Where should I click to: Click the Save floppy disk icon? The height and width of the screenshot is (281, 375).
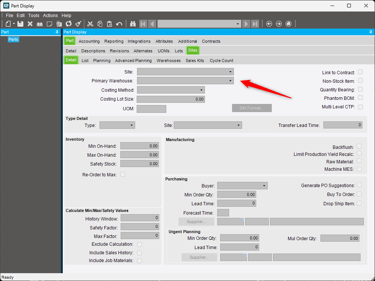click(x=20, y=24)
